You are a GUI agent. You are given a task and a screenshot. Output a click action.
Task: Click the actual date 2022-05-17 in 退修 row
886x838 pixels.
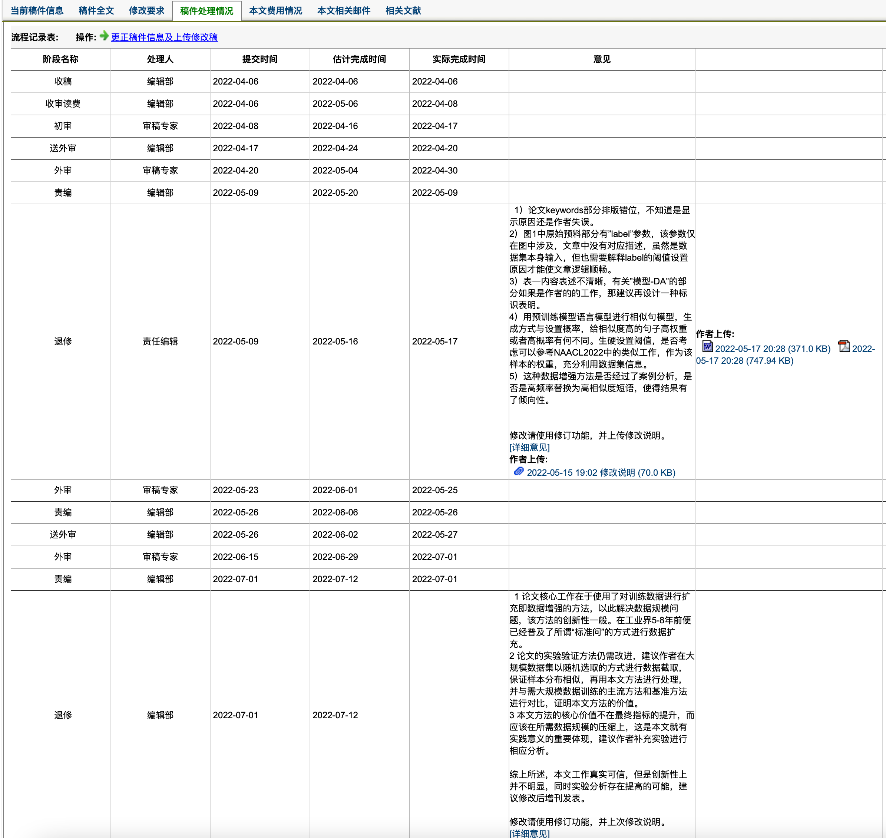click(x=435, y=342)
